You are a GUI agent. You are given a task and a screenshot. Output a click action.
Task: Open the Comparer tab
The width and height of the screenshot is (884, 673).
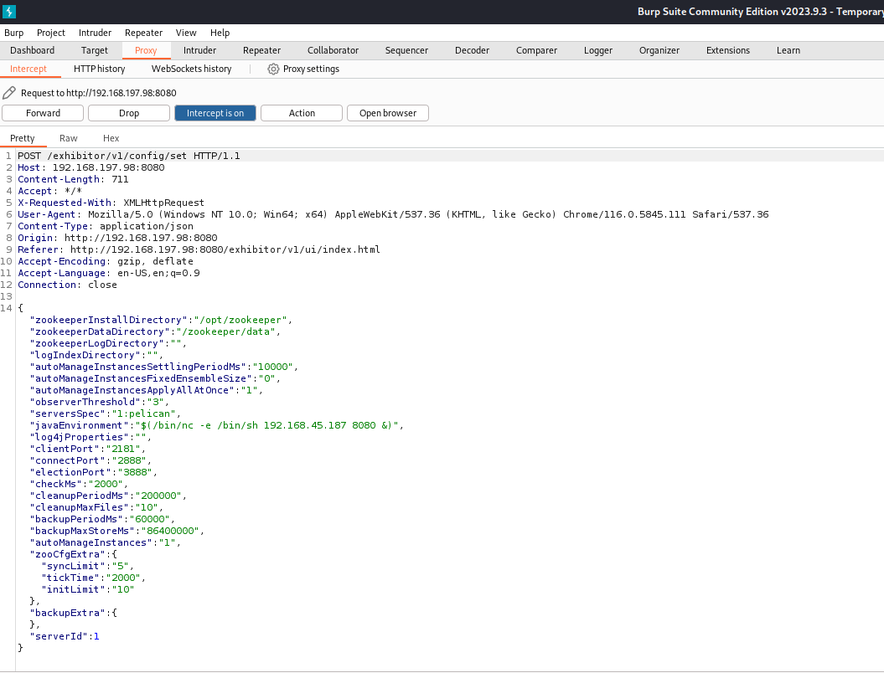coord(536,50)
